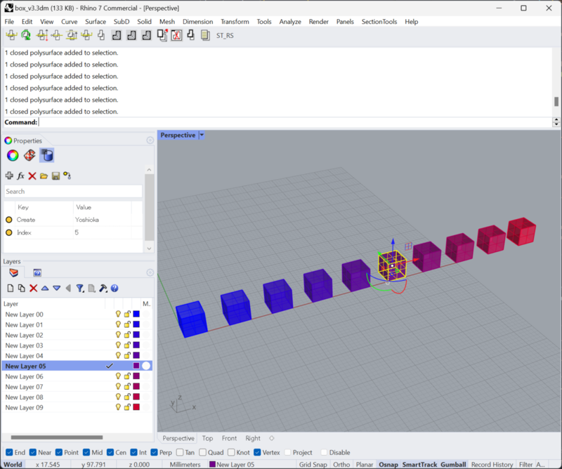Enable the Knot object snap
The height and width of the screenshot is (469, 562).
click(x=231, y=452)
